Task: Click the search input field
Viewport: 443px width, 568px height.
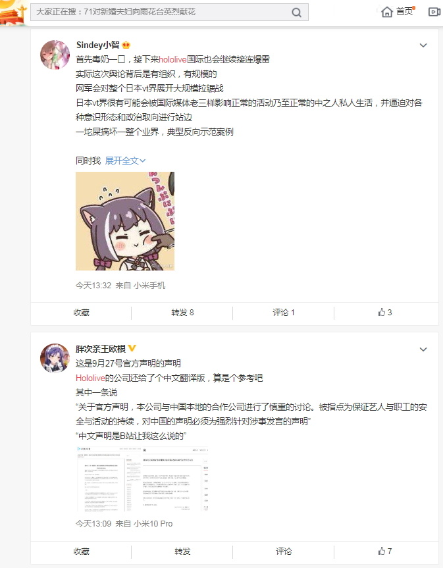Action: pyautogui.click(x=162, y=12)
